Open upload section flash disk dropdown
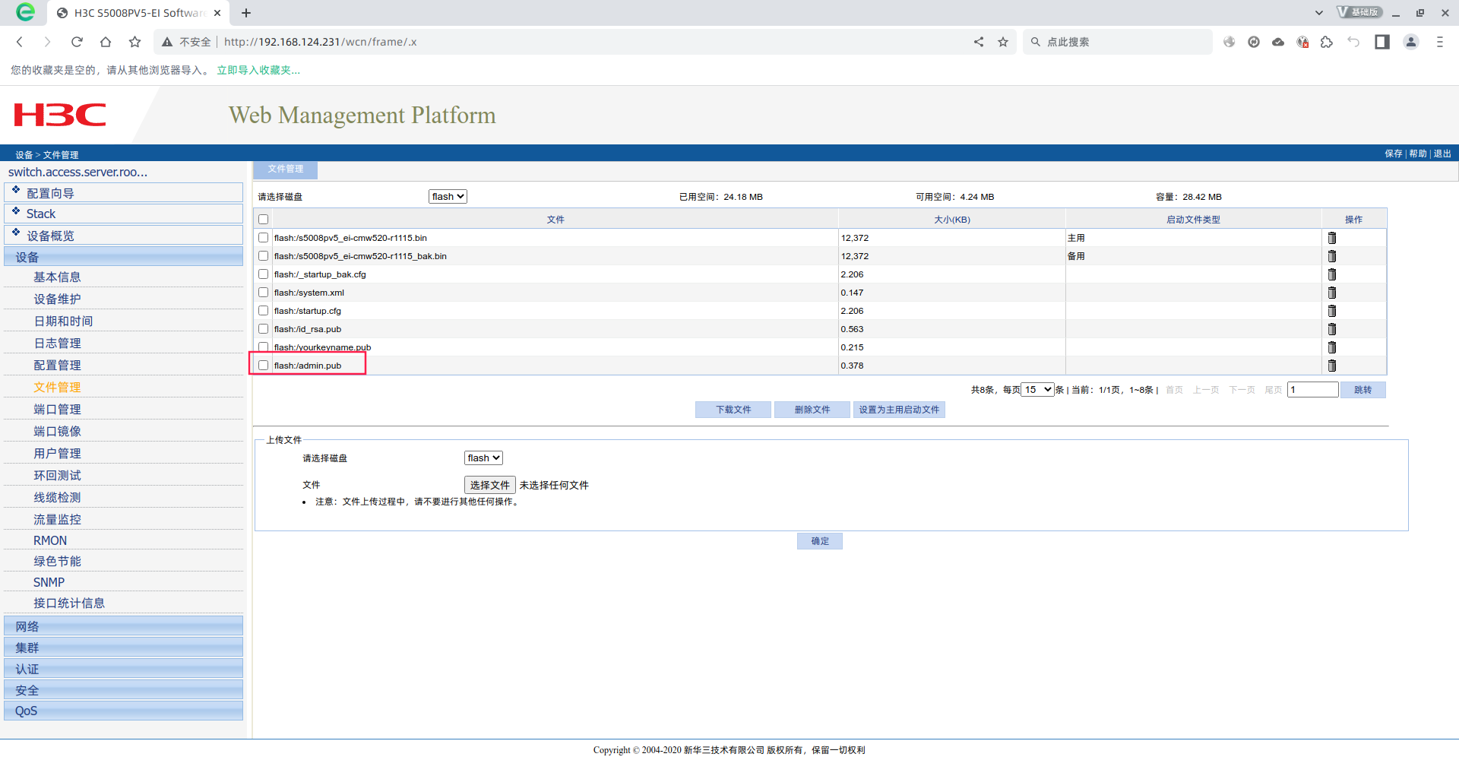 (x=483, y=458)
